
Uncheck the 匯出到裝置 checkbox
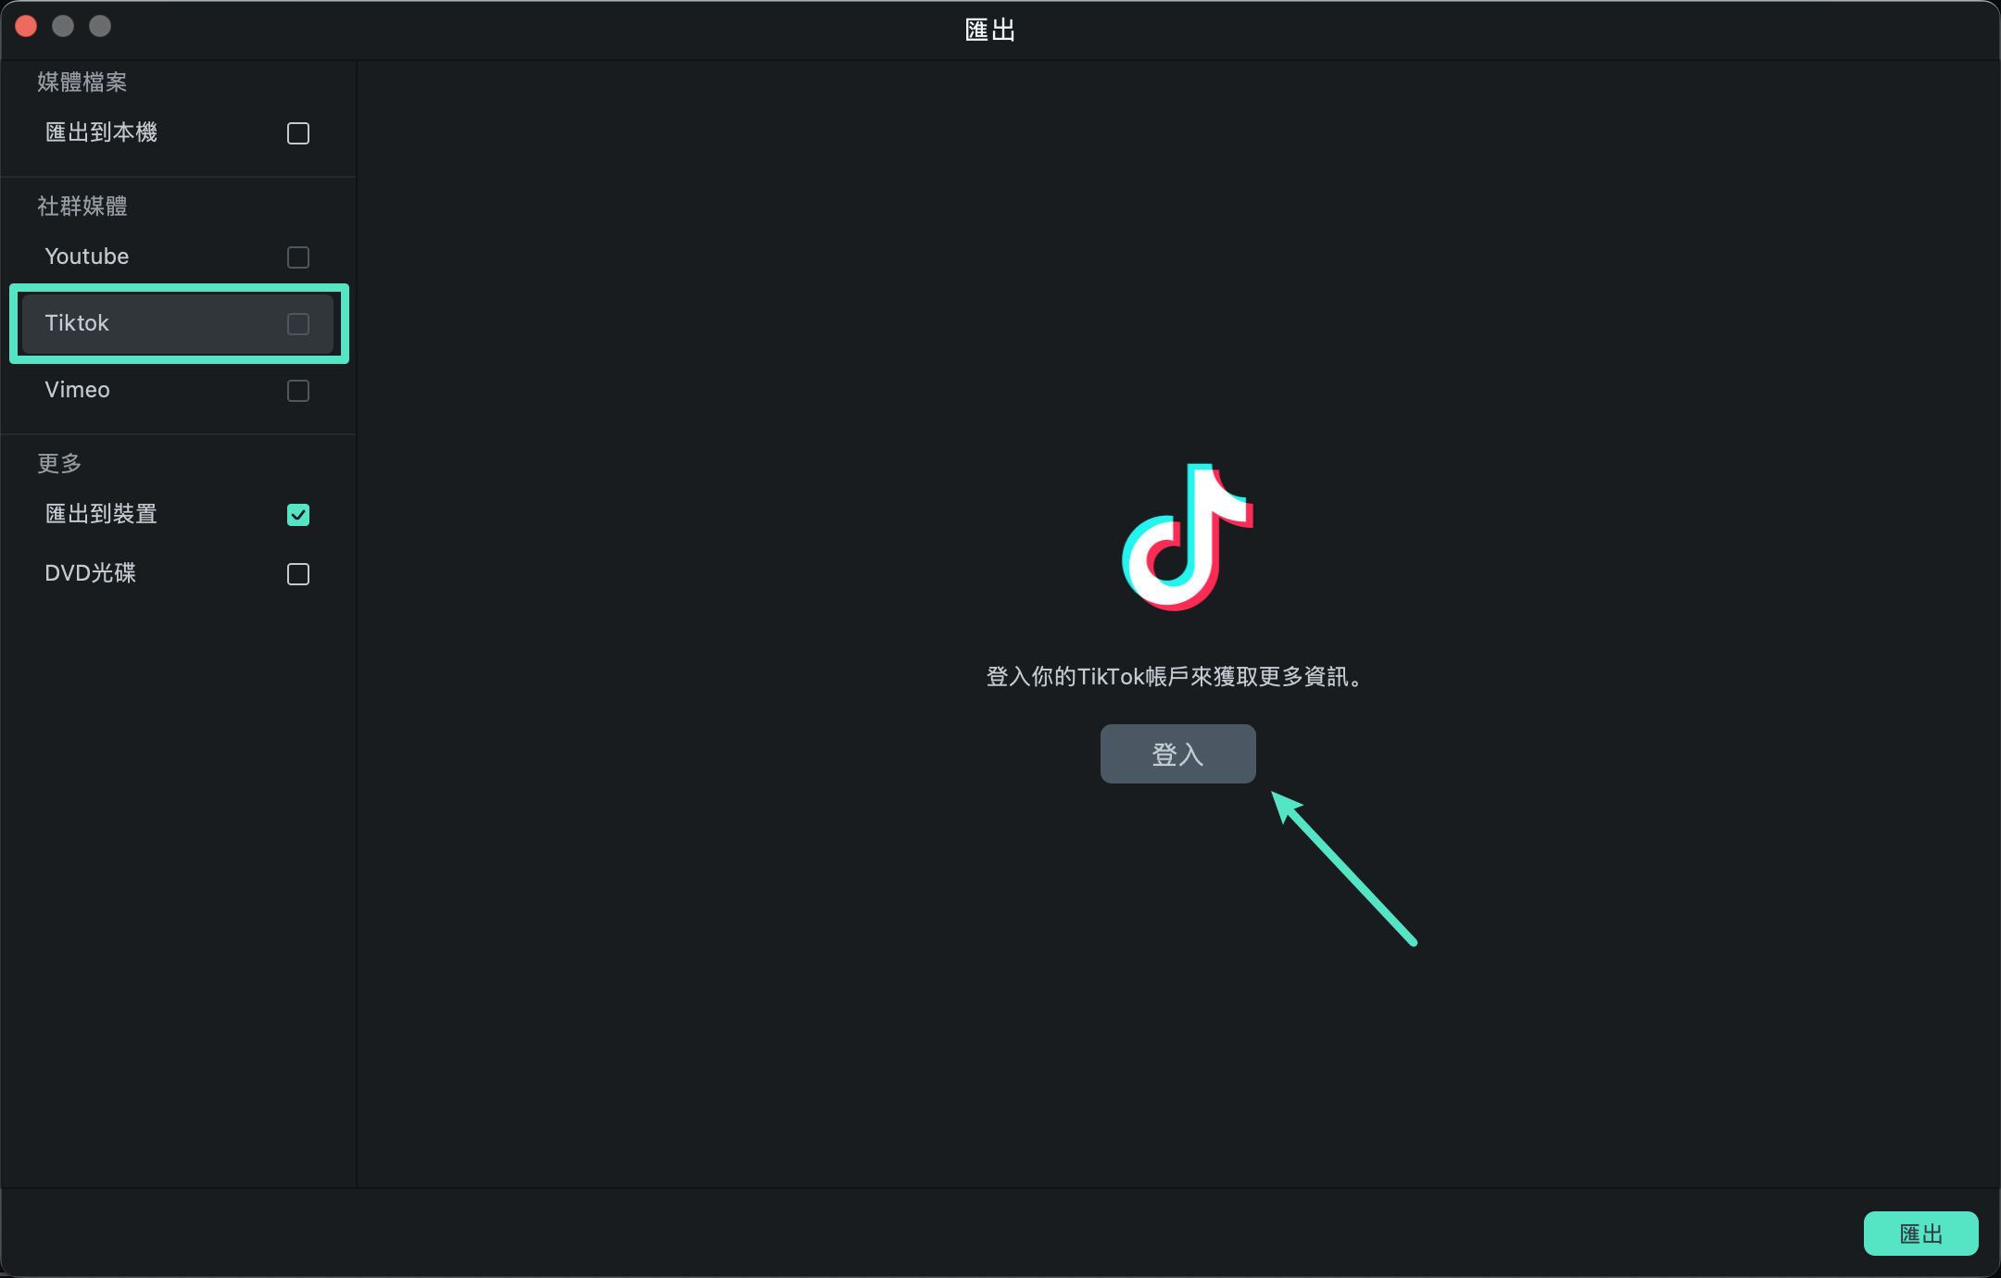298,515
